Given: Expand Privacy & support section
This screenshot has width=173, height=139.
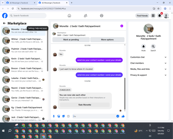Looking at the screenshot, I should [148, 75].
